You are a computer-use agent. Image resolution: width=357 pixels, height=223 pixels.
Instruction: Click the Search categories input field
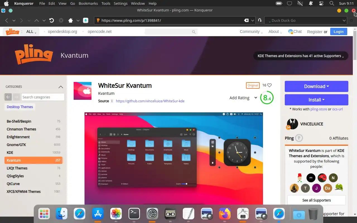[43, 97]
